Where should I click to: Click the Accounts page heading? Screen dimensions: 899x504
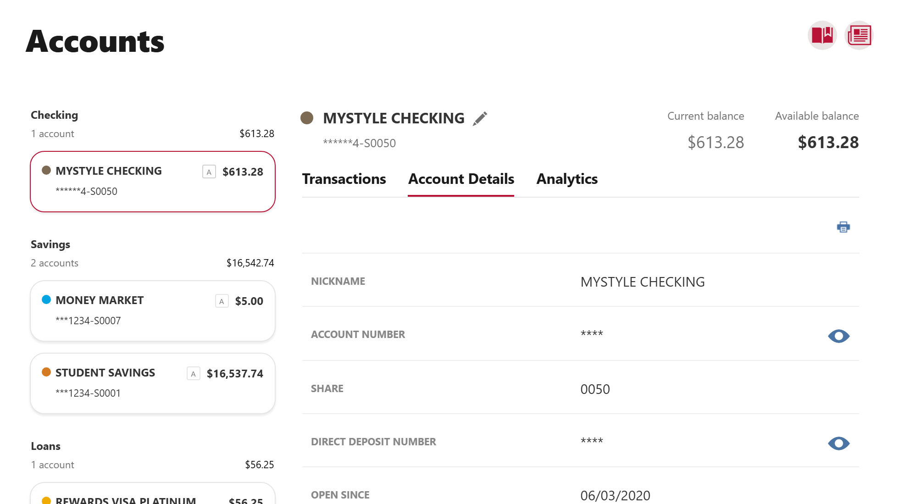click(x=95, y=41)
